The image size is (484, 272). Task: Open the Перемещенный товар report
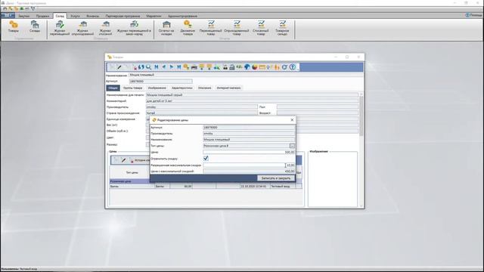(x=211, y=28)
